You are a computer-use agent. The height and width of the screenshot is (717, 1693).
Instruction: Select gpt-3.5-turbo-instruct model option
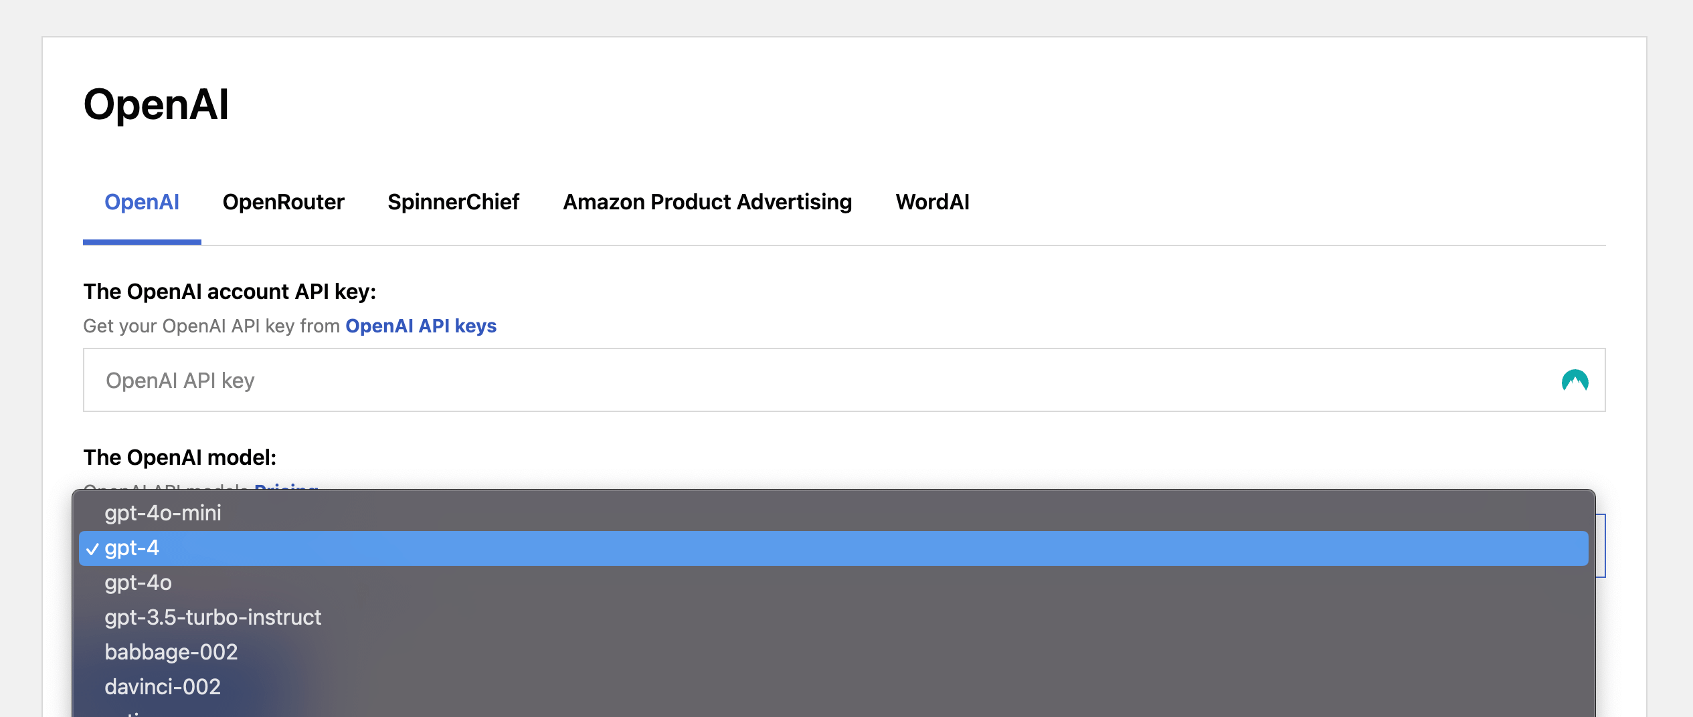(213, 617)
